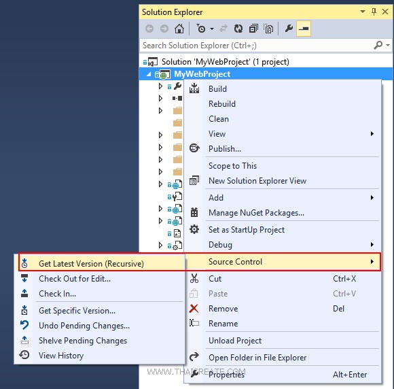
Task: Toggle Auto Hide pin for Solution Explorer
Action: pyautogui.click(x=374, y=12)
